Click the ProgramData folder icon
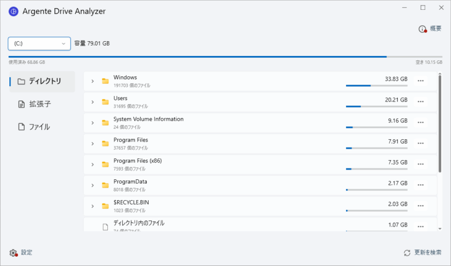 coord(105,185)
